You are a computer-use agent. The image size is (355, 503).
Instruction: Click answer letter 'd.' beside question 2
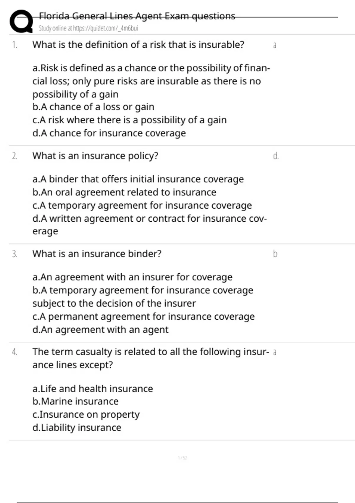click(x=276, y=156)
